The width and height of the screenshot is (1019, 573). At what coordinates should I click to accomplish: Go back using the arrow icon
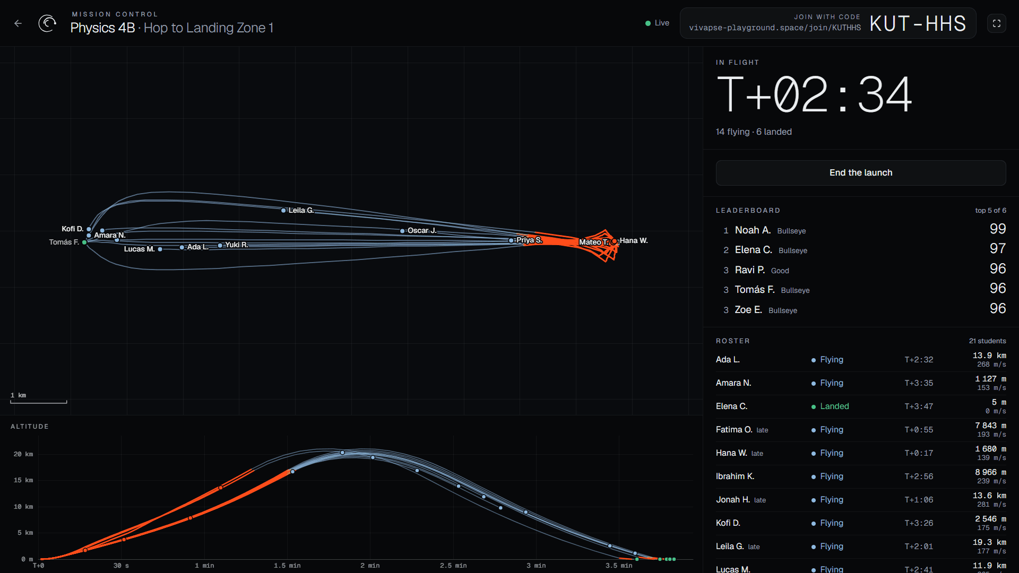click(x=18, y=23)
